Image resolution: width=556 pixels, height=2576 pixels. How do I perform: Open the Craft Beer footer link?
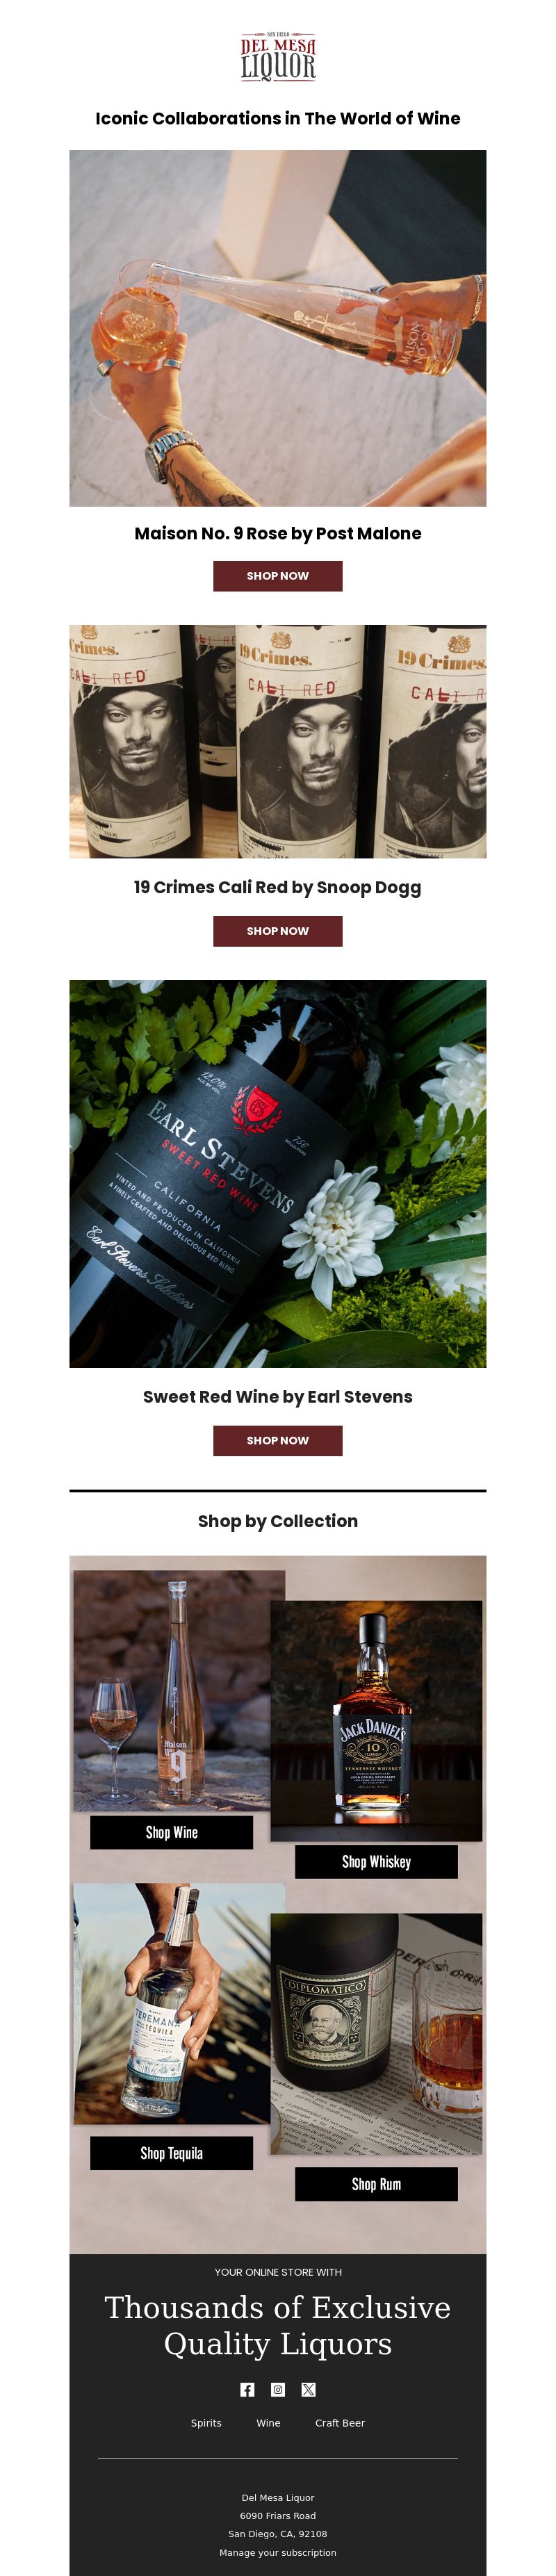(340, 2423)
